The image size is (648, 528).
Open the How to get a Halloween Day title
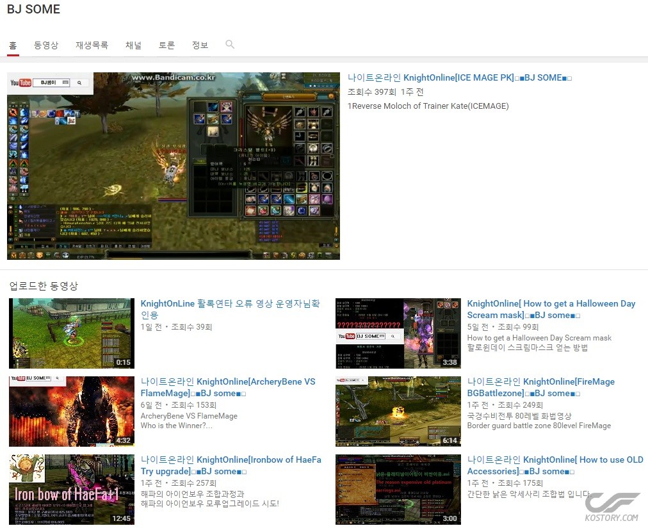coord(551,309)
